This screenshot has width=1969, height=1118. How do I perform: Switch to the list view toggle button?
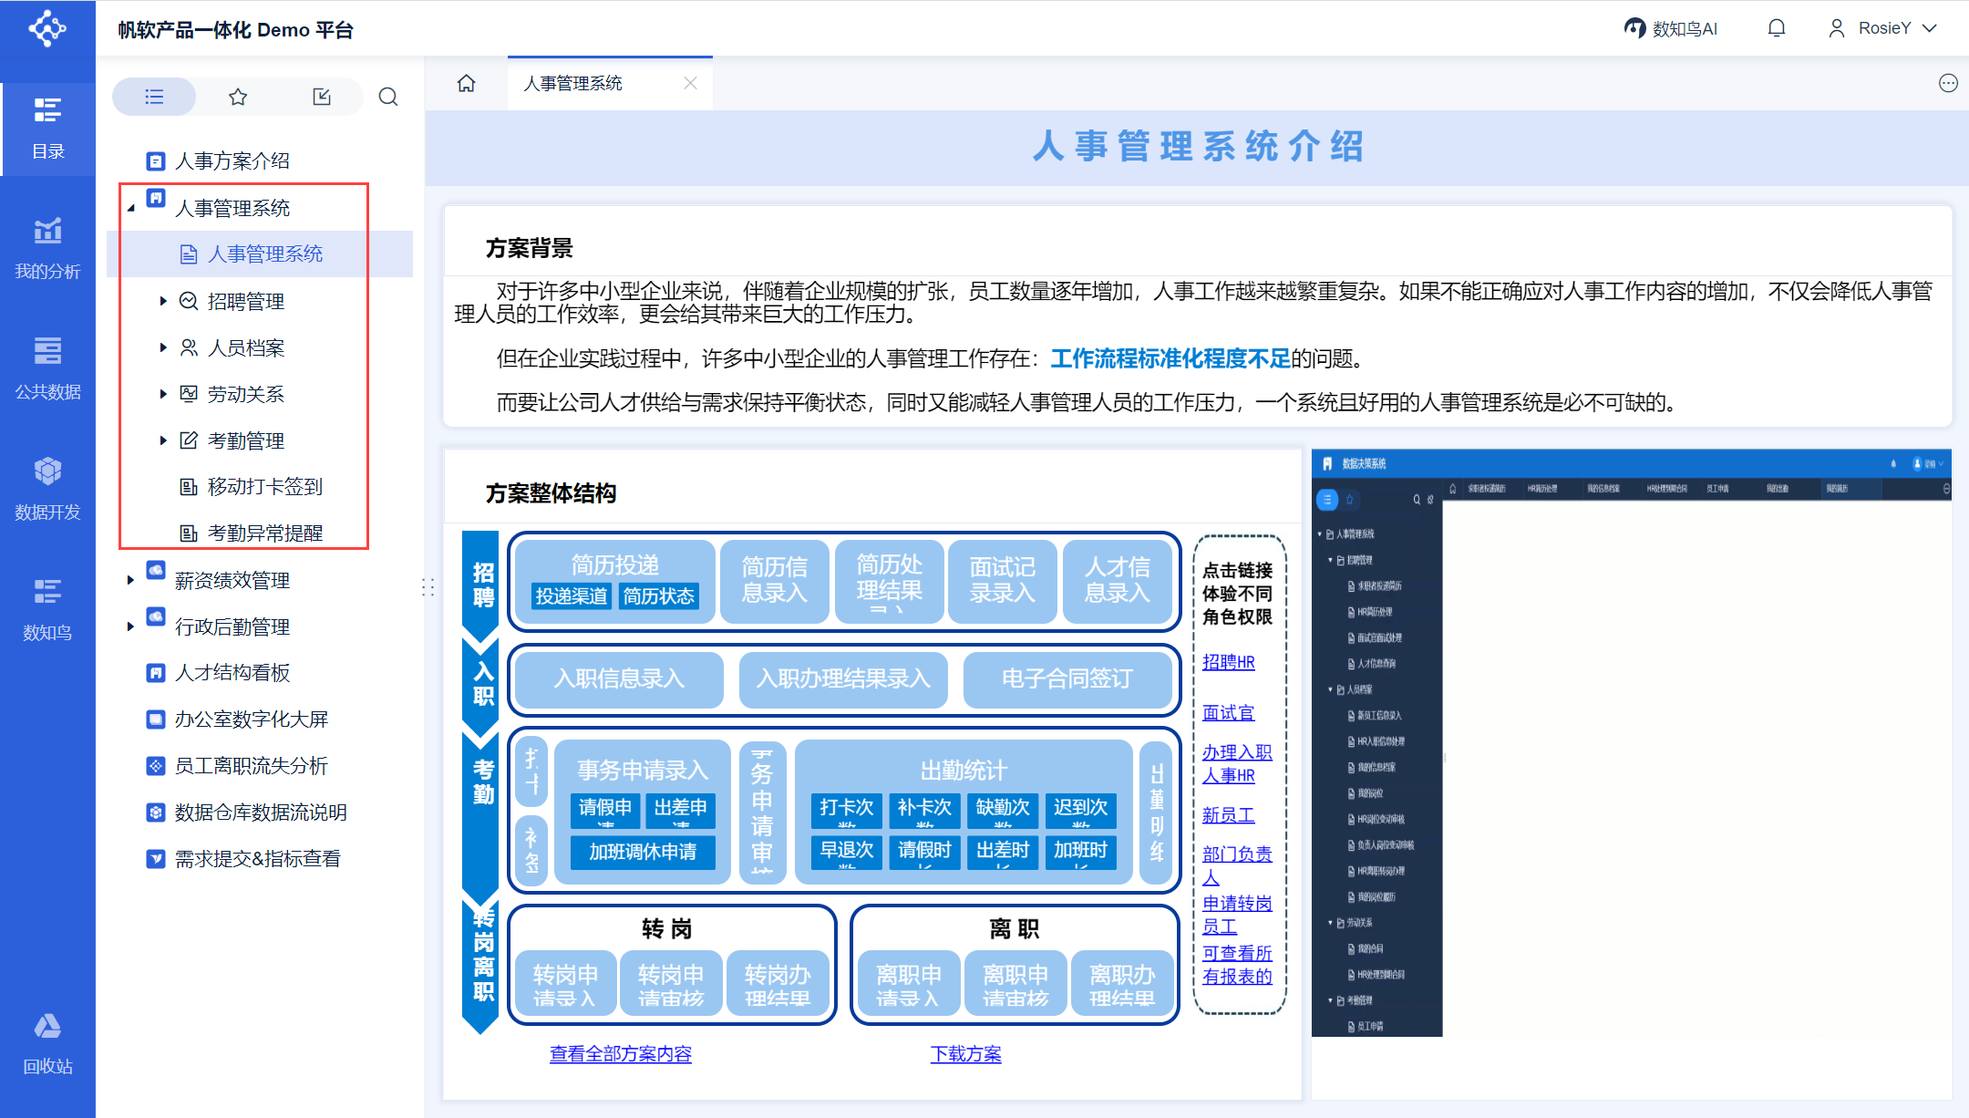click(x=154, y=97)
